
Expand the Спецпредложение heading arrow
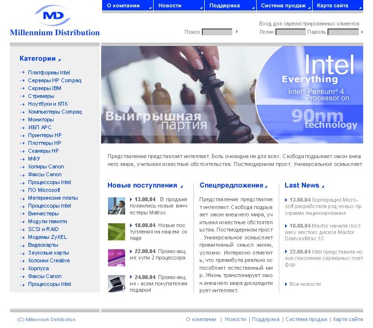coord(266,187)
